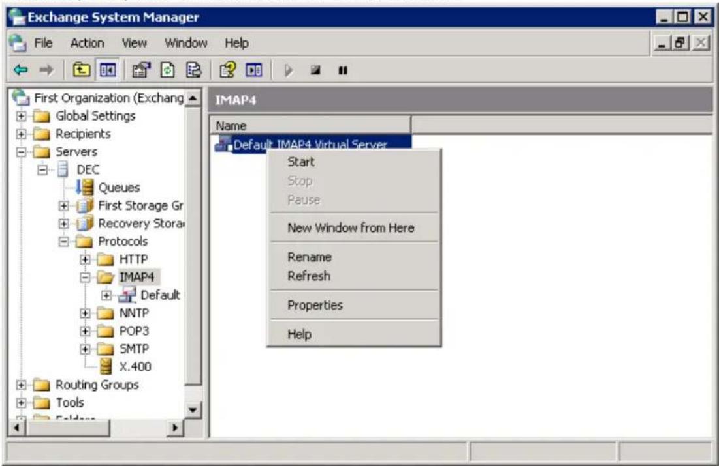Click the Export List toolbar icon

coord(193,70)
